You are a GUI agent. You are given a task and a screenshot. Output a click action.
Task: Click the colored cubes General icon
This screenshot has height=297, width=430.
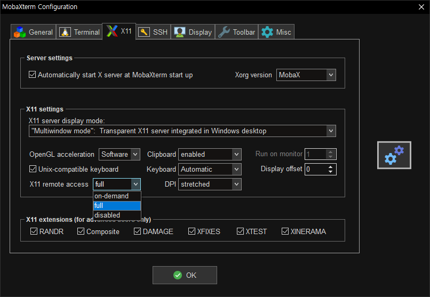pyautogui.click(x=20, y=32)
